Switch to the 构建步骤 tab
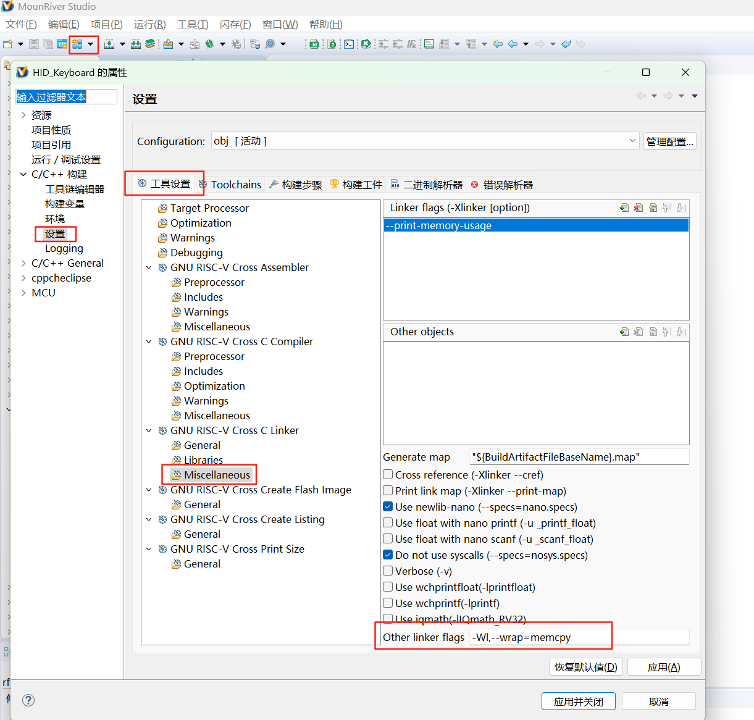 coord(296,185)
